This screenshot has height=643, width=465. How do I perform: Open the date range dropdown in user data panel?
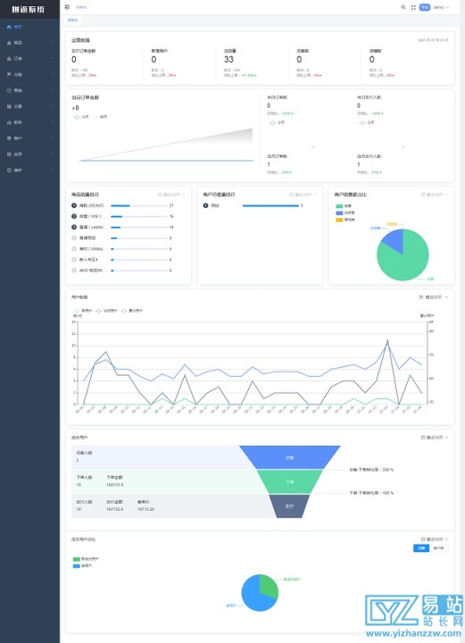coord(434,297)
